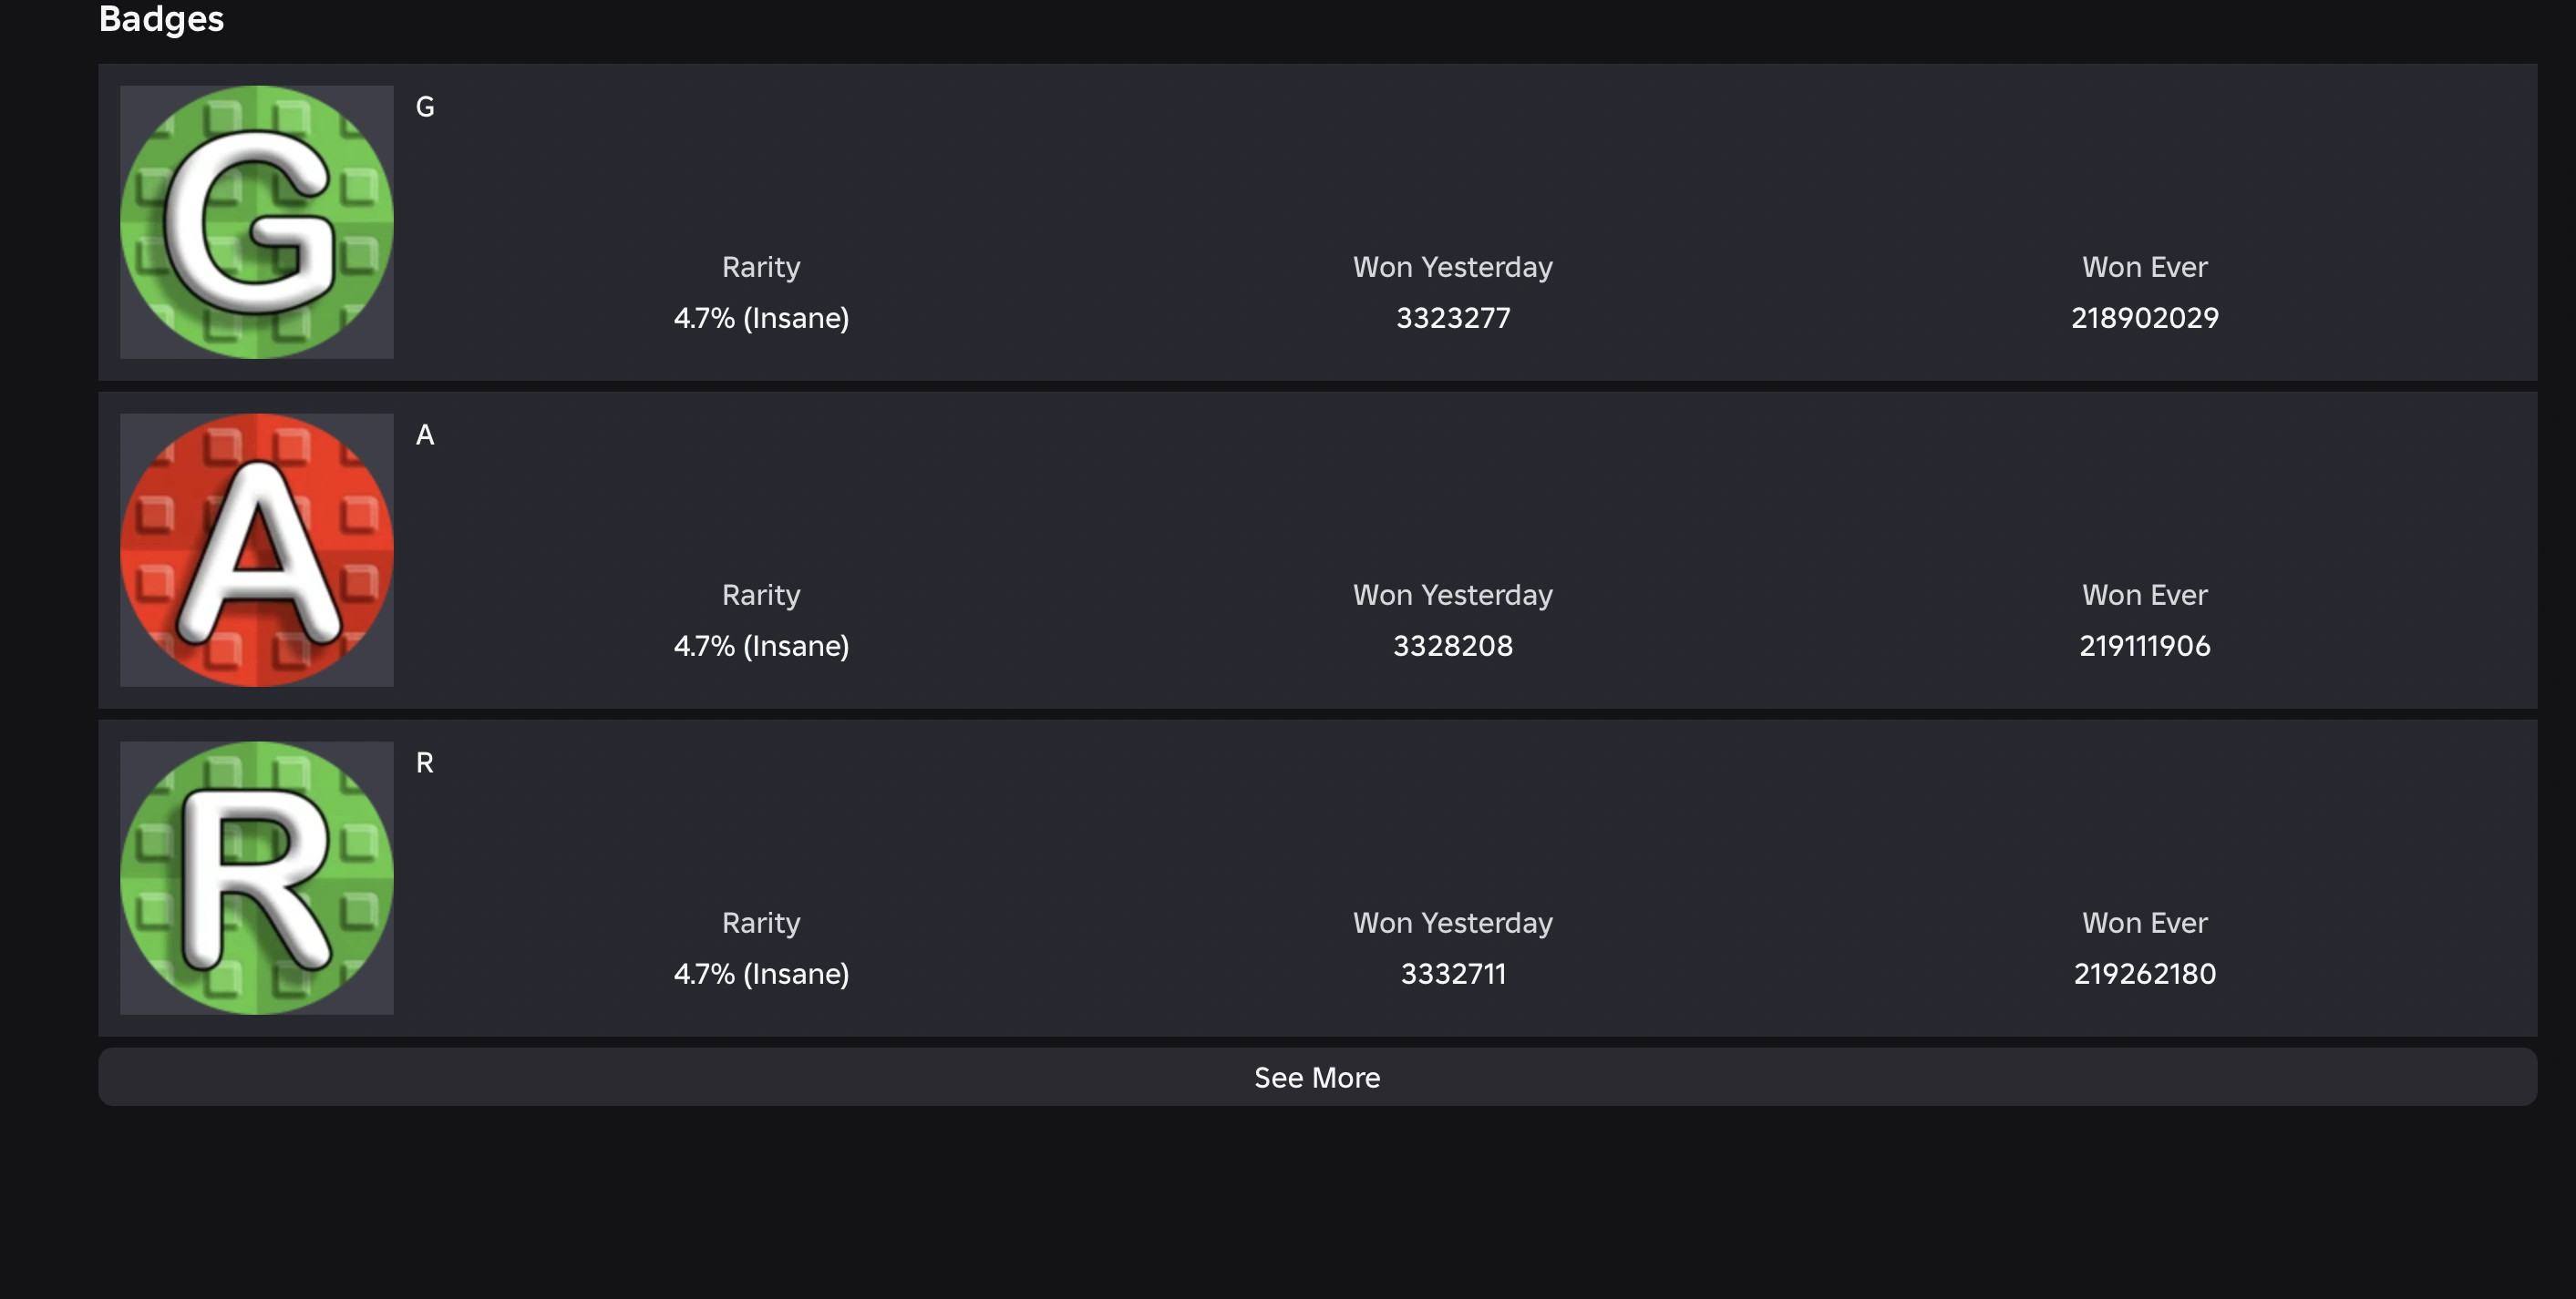Select the R badge title text
Viewport: 2576px width, 1299px height.
(425, 762)
